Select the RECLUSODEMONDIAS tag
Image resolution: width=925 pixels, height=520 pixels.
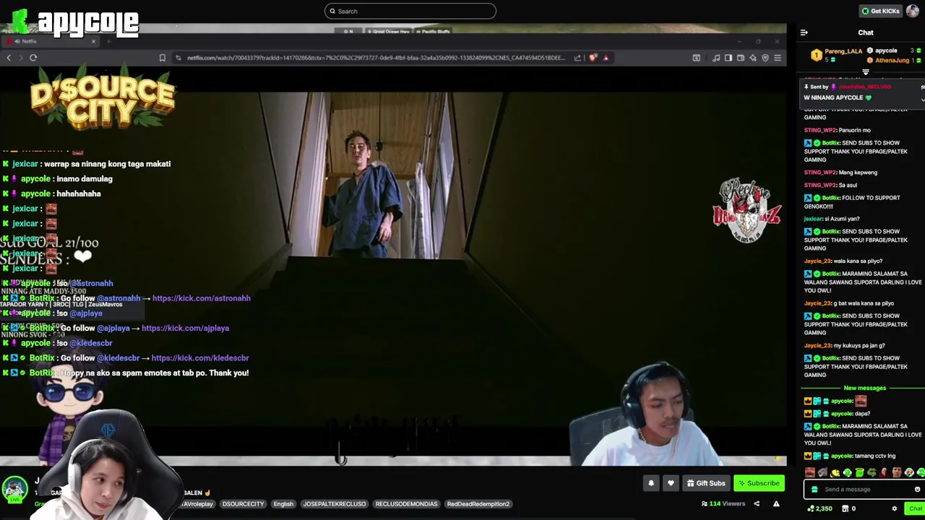(x=406, y=503)
